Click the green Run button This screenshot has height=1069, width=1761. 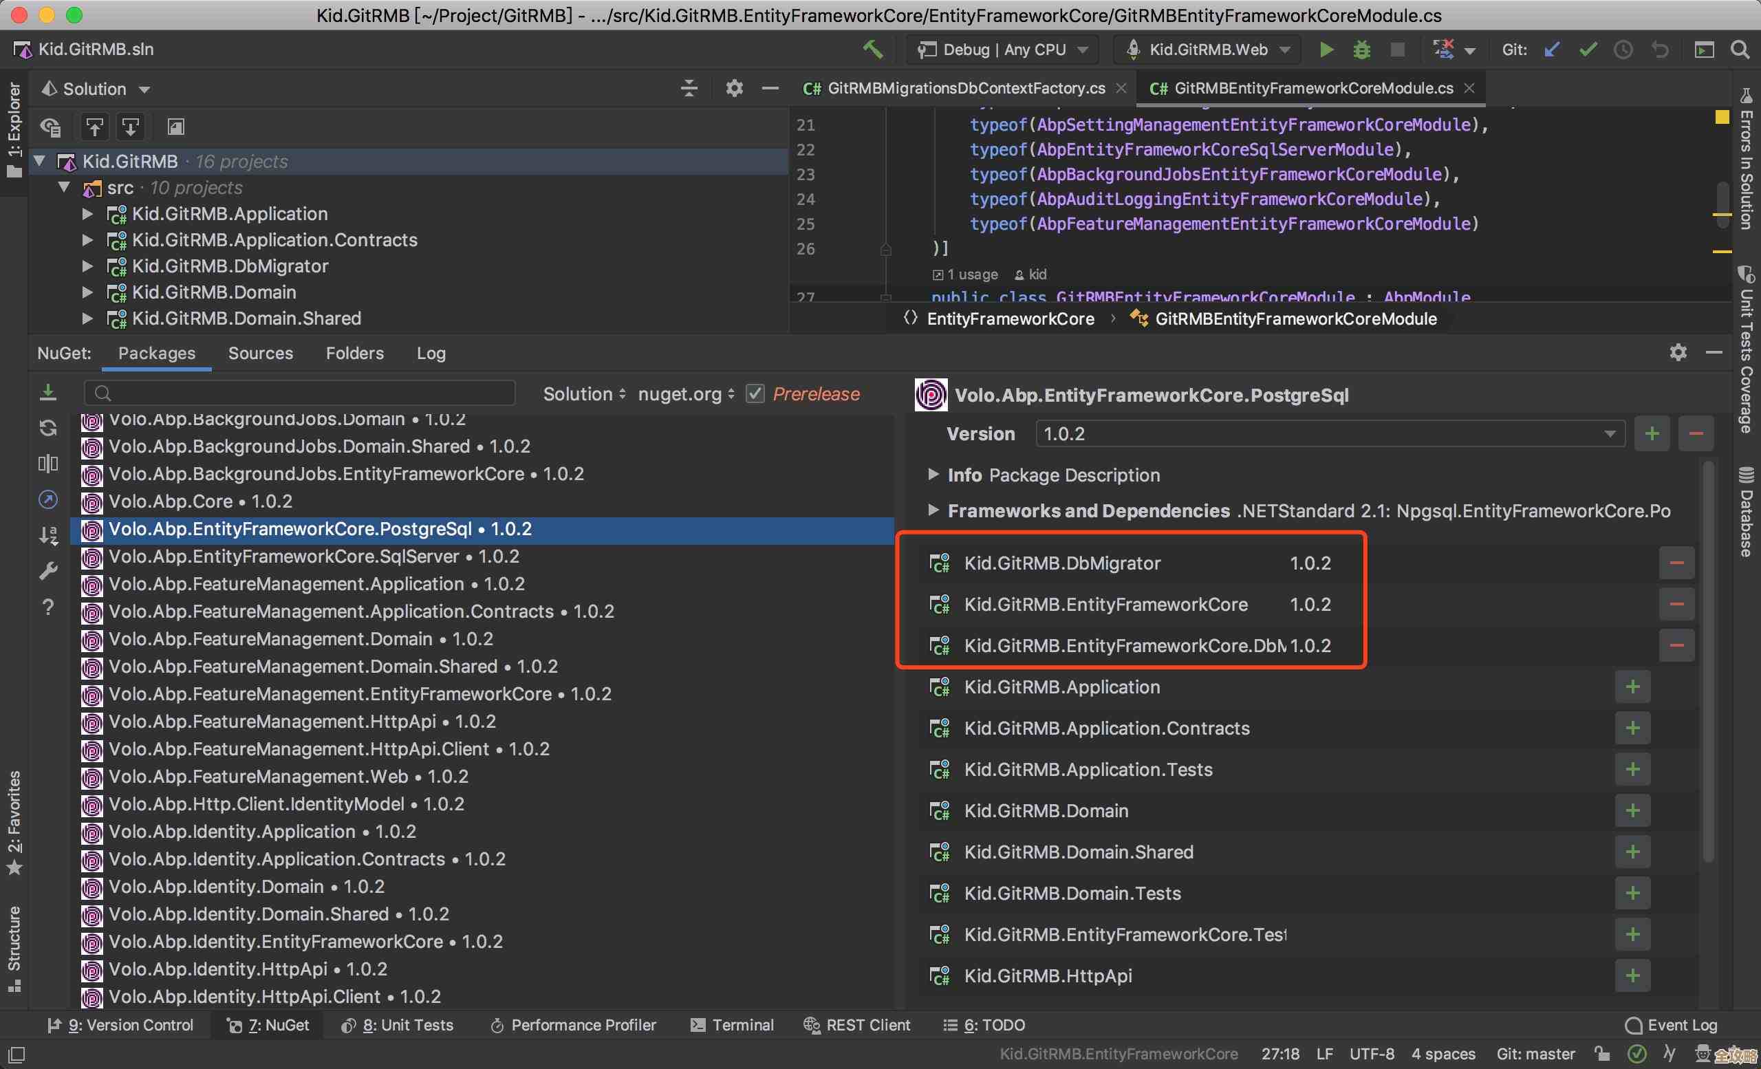1326,50
